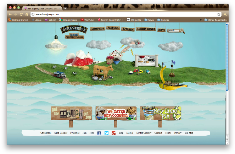Click the Get the Dough Out sign
235x154 pixels.
tap(72, 114)
